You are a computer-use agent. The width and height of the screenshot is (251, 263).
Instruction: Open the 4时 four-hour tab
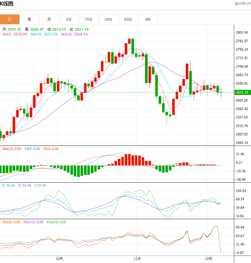coord(148,19)
